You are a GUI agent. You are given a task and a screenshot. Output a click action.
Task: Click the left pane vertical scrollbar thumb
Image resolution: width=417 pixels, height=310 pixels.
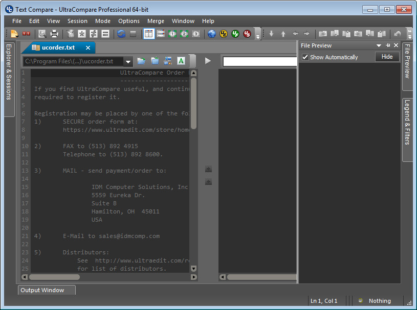pyautogui.click(x=193, y=103)
